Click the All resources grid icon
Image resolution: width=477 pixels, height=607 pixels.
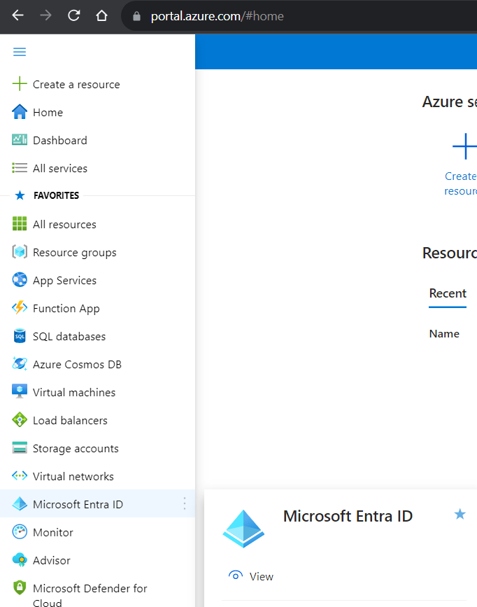click(20, 224)
